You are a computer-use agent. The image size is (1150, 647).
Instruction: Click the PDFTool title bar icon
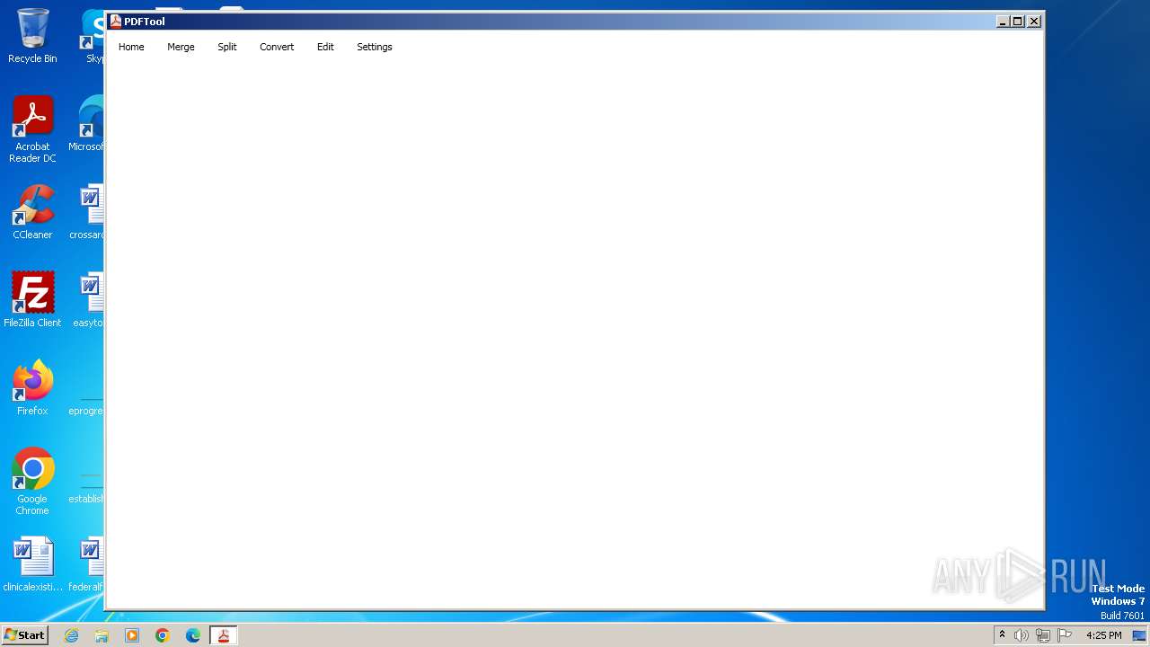(x=115, y=21)
